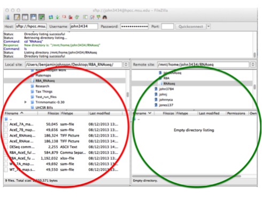The image size is (262, 197).
Task: Click the Quickconnect button
Action: [x=191, y=27]
